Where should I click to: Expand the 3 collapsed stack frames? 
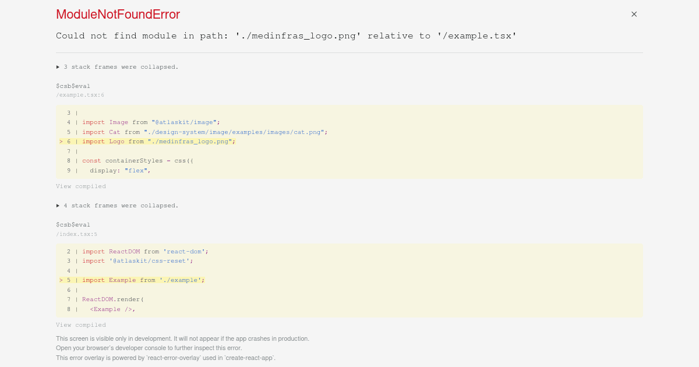(x=116, y=66)
